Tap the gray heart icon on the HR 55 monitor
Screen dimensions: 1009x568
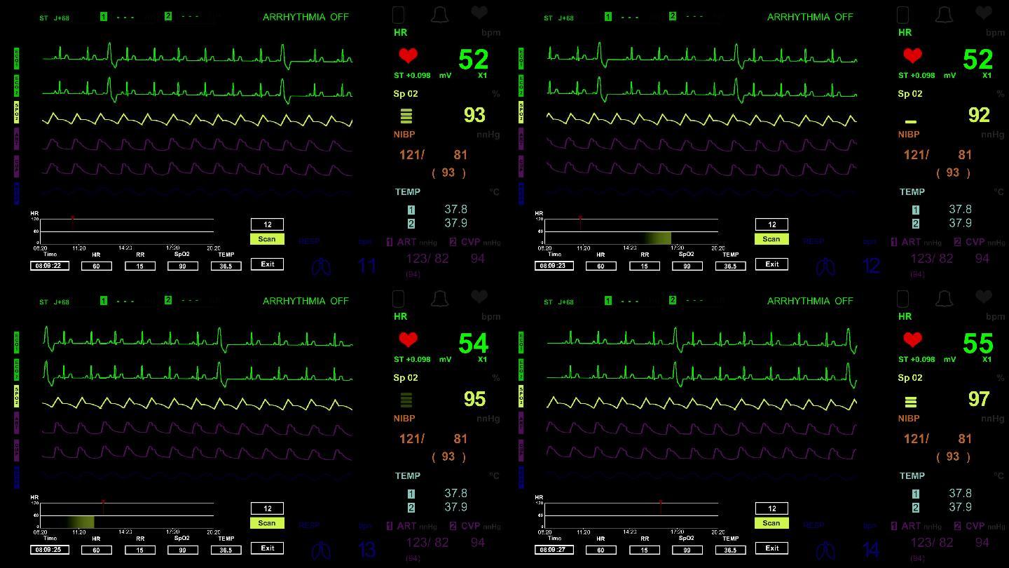pos(984,297)
